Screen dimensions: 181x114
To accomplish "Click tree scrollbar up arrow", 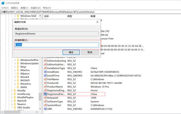I will (x=40, y=16).
